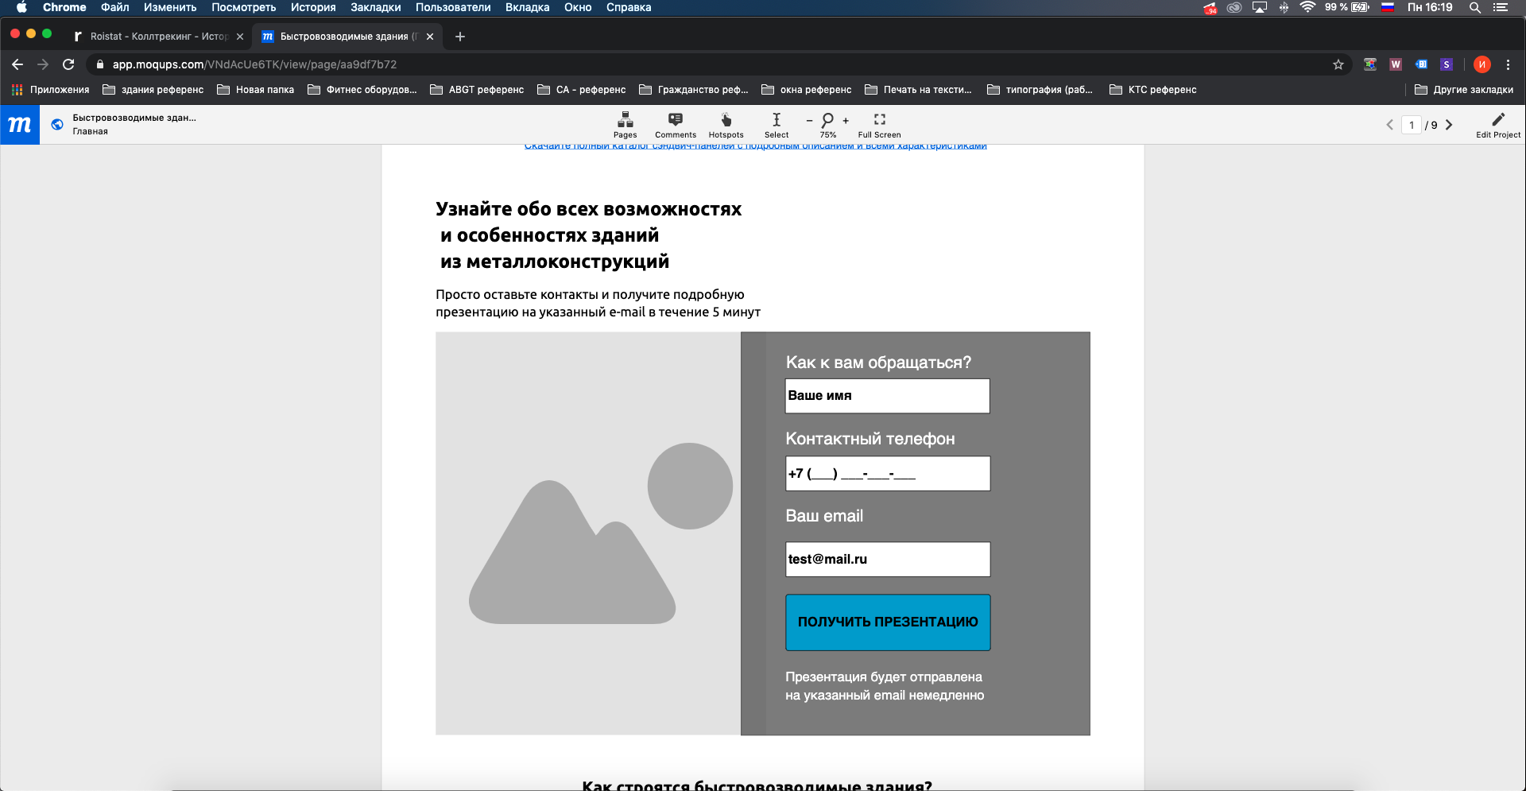Go to the previous page arrow
This screenshot has width=1526, height=791.
1389,125
